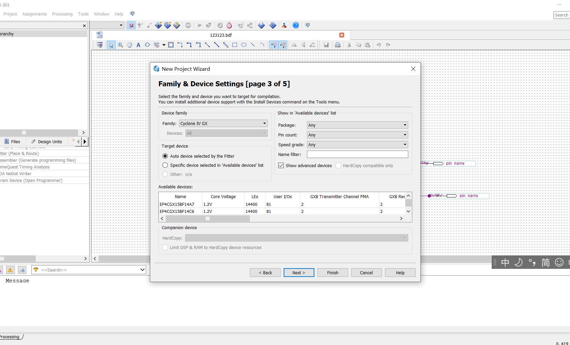Viewport: 570px width, 345px height.
Task: Select 'Auto device selected by the Fitter'
Action: (x=199, y=156)
